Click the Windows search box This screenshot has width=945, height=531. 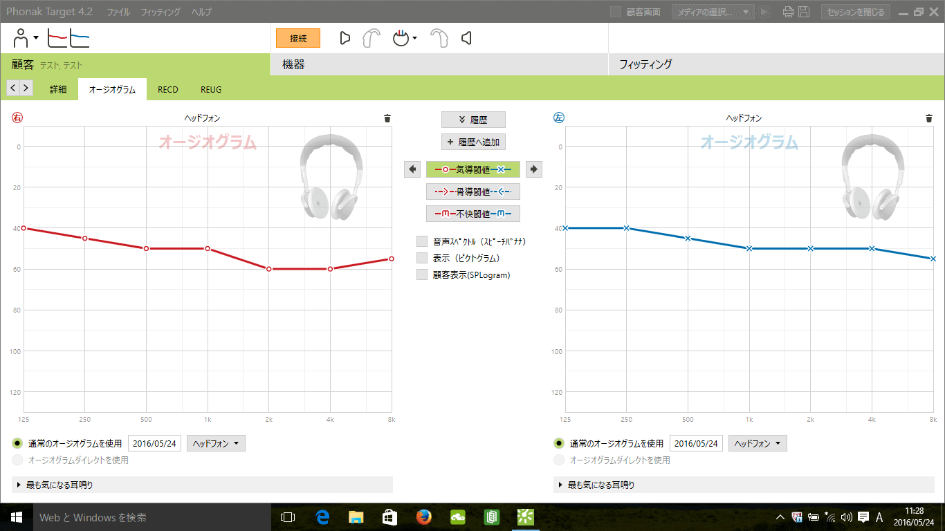coord(152,517)
